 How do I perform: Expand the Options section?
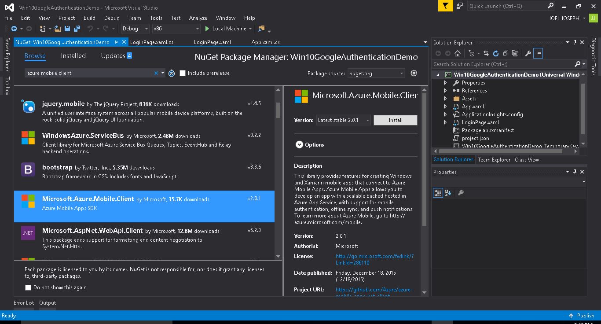click(299, 144)
